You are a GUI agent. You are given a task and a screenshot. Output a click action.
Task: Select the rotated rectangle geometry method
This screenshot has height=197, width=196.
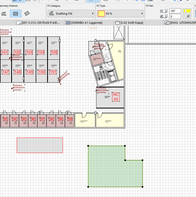coord(27,13)
